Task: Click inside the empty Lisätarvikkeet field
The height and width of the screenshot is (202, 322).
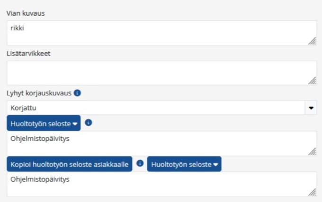Action: (x=161, y=73)
